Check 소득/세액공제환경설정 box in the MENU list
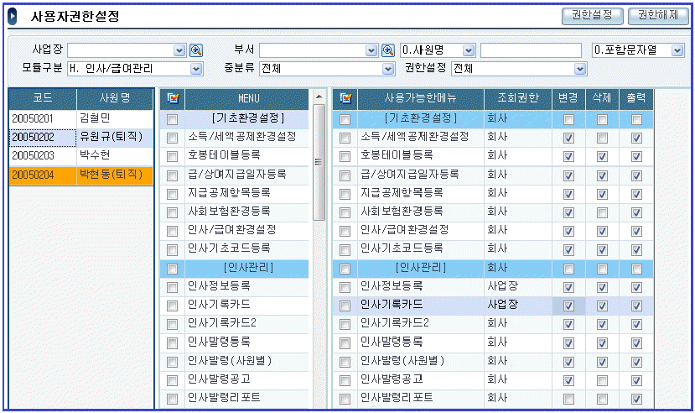The height and width of the screenshot is (413, 695). [x=173, y=138]
